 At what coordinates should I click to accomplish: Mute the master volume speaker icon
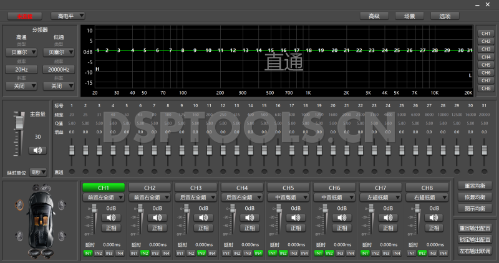37,150
